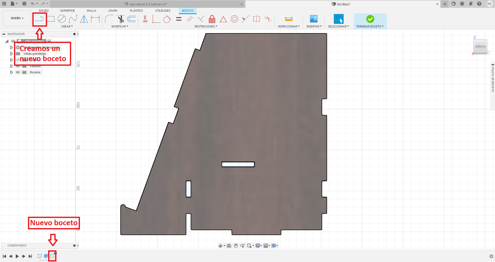The height and width of the screenshot is (262, 495).
Task: Apply the L-shaped Coincident constraint
Action: click(156, 19)
